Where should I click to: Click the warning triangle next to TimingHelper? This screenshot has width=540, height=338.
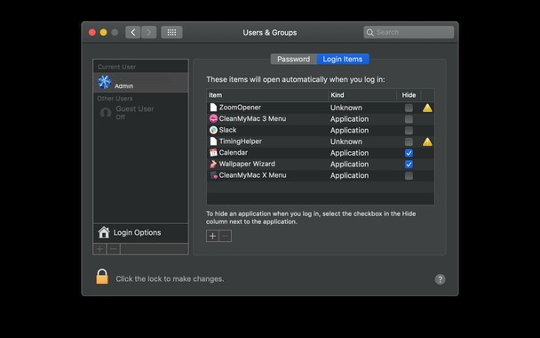pyautogui.click(x=427, y=141)
